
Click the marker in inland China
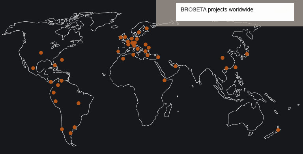pyautogui.click(x=223, y=58)
